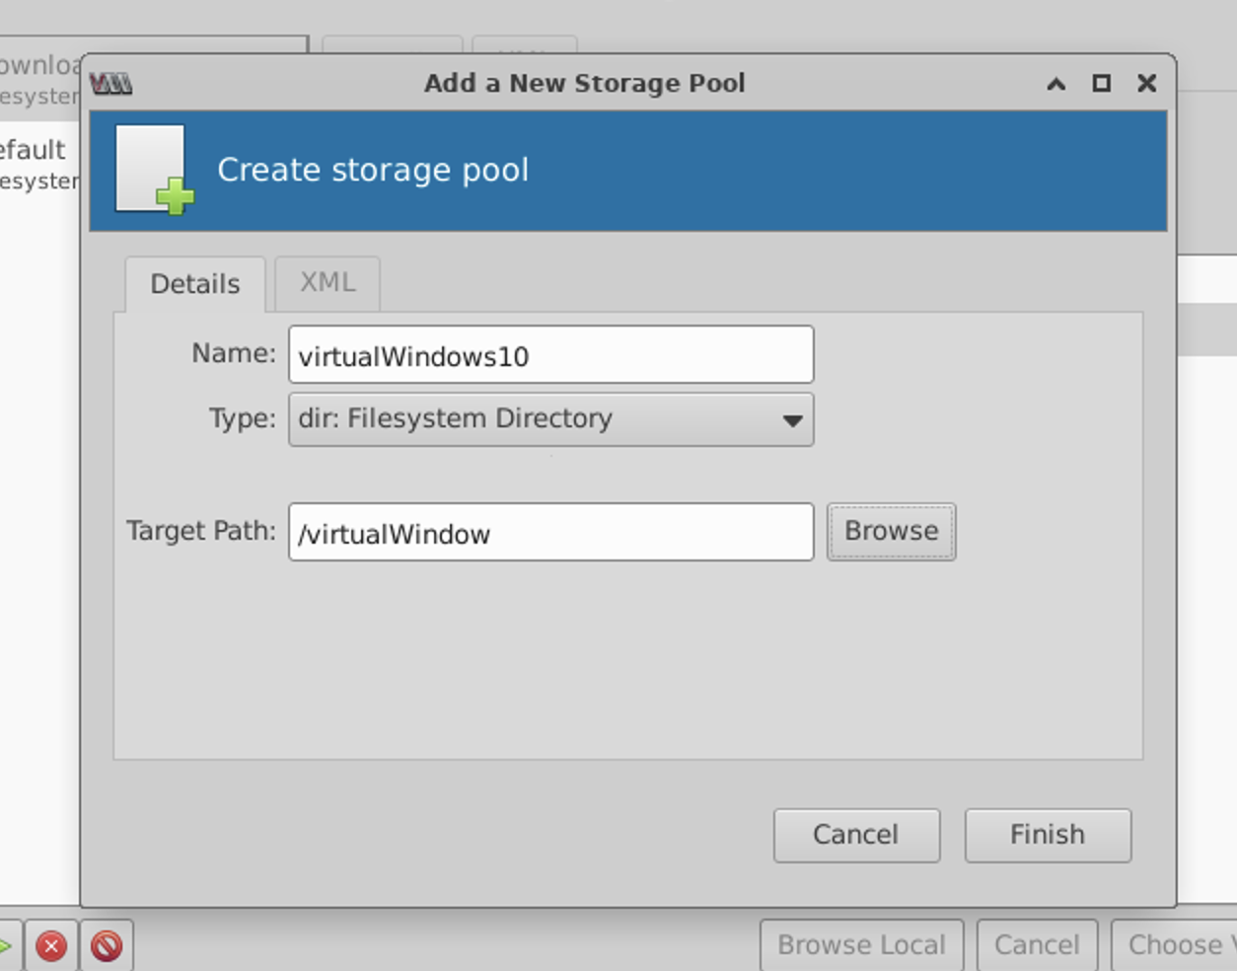Screen dimensions: 1237x971
Task: Switch to the Details tab
Action: [x=195, y=284]
